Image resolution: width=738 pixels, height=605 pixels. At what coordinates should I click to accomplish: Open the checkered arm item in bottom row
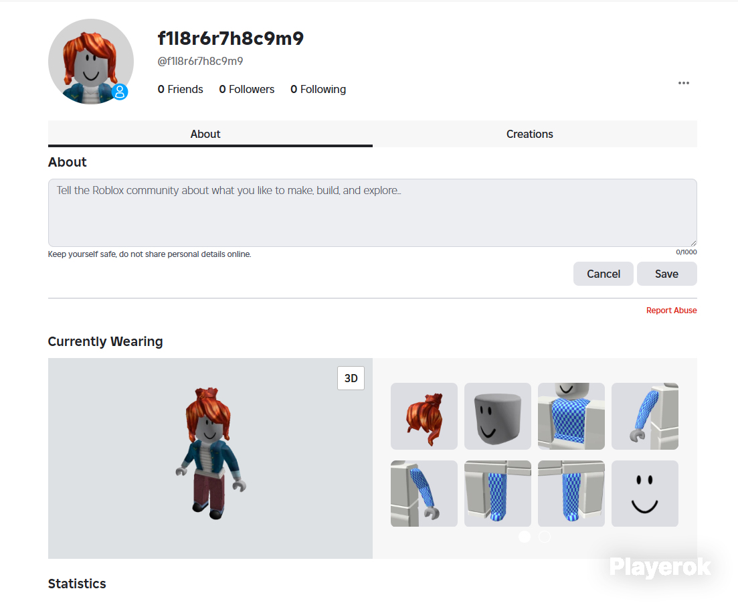tap(424, 493)
